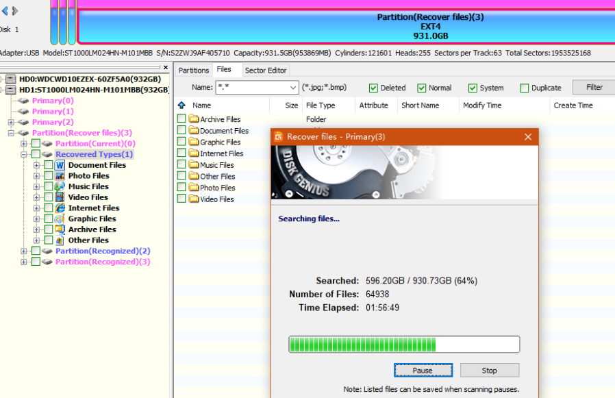Viewport: 615px width, 398px height.
Task: Enable the Duplicate filter checkbox
Action: point(524,88)
